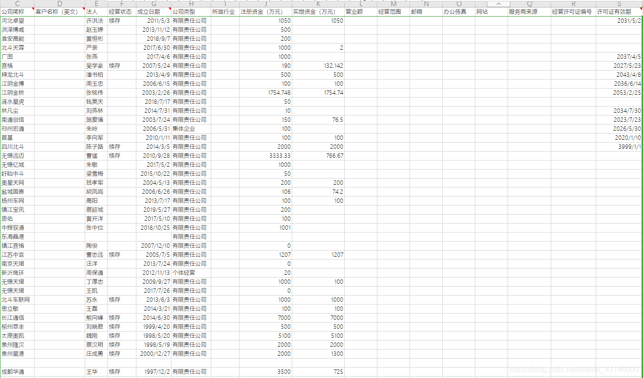Select registered capital value 3500
Screen dimensions: 643x378
[265, 371]
